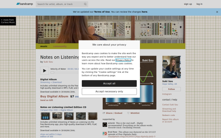This screenshot has height=138, width=221.
Task: Follow Suki Sou
Action: coord(172,89)
